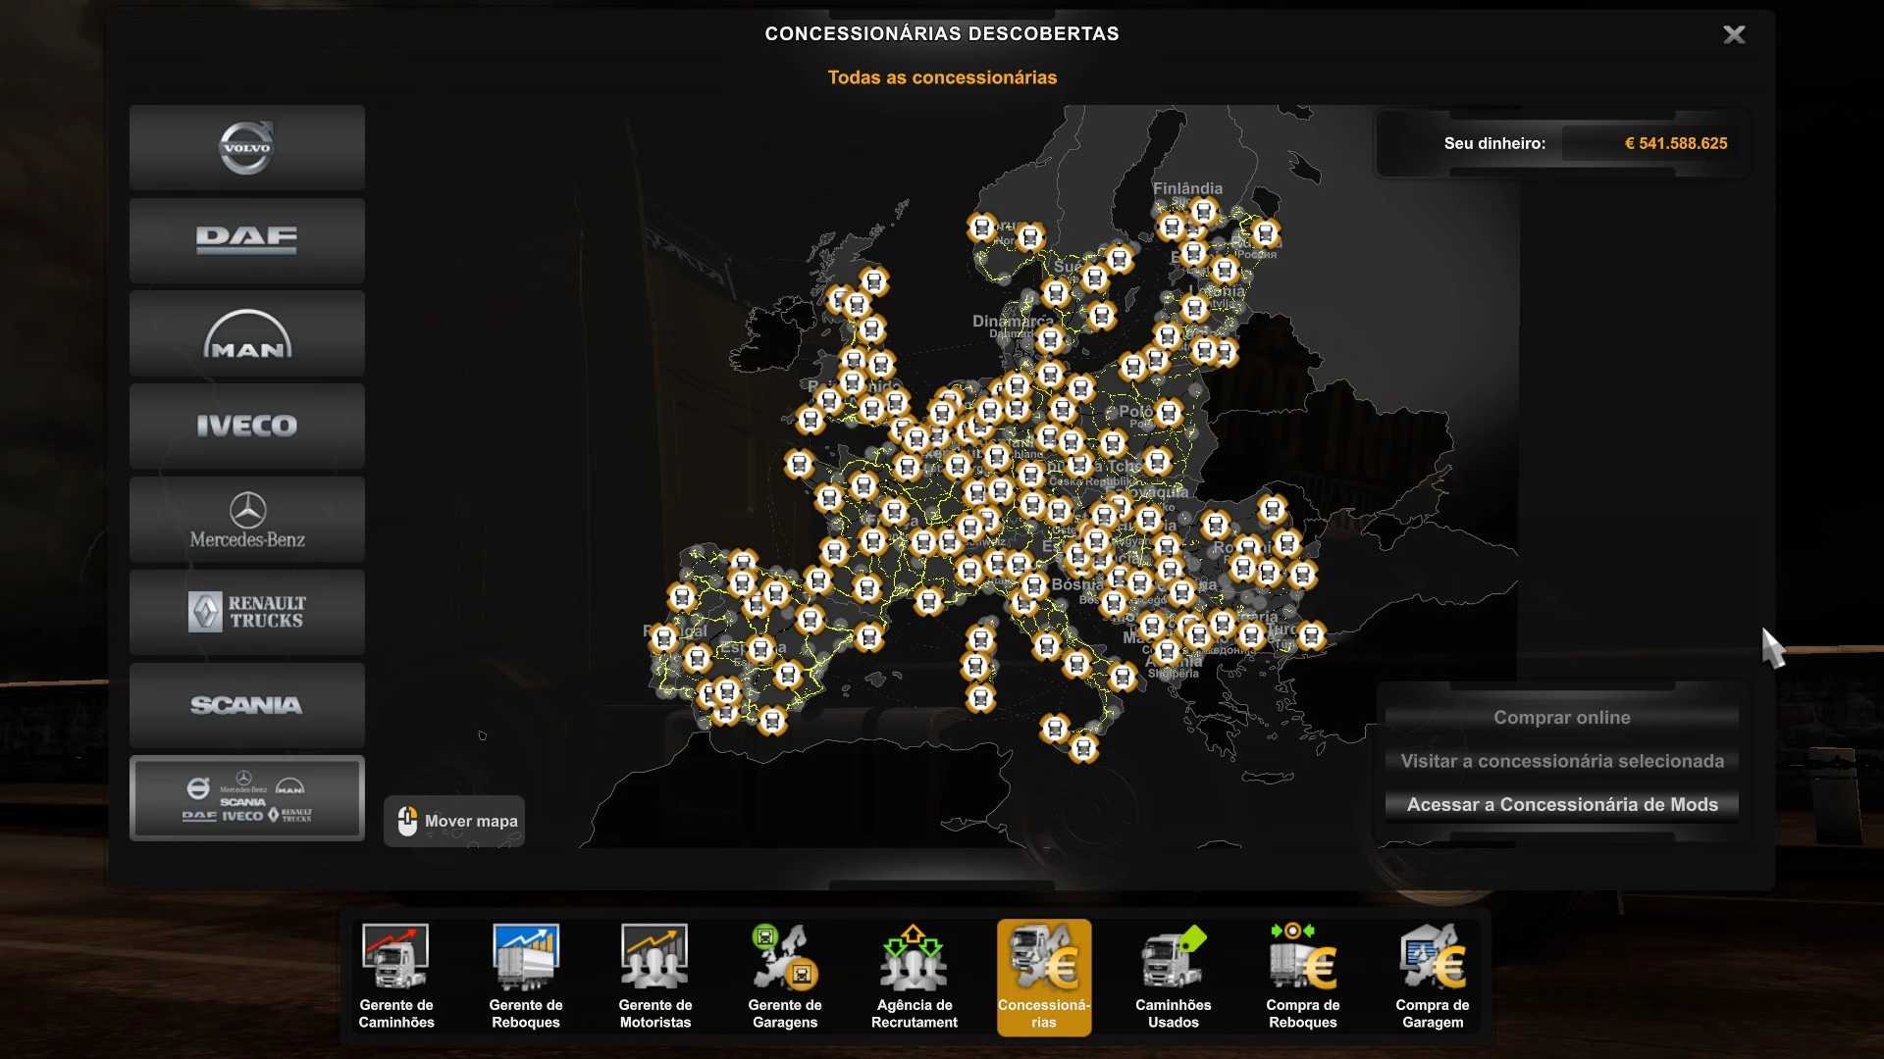Viewport: 1884px width, 1059px height.
Task: Select the DAF brand filter
Action: click(246, 240)
